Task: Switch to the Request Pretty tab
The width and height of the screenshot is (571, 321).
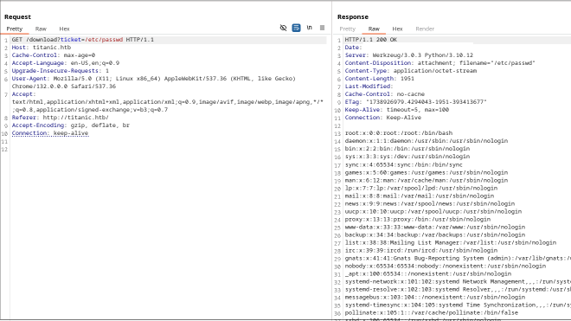Action: [15, 29]
